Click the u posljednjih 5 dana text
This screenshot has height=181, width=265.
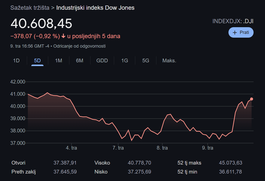[94, 36]
